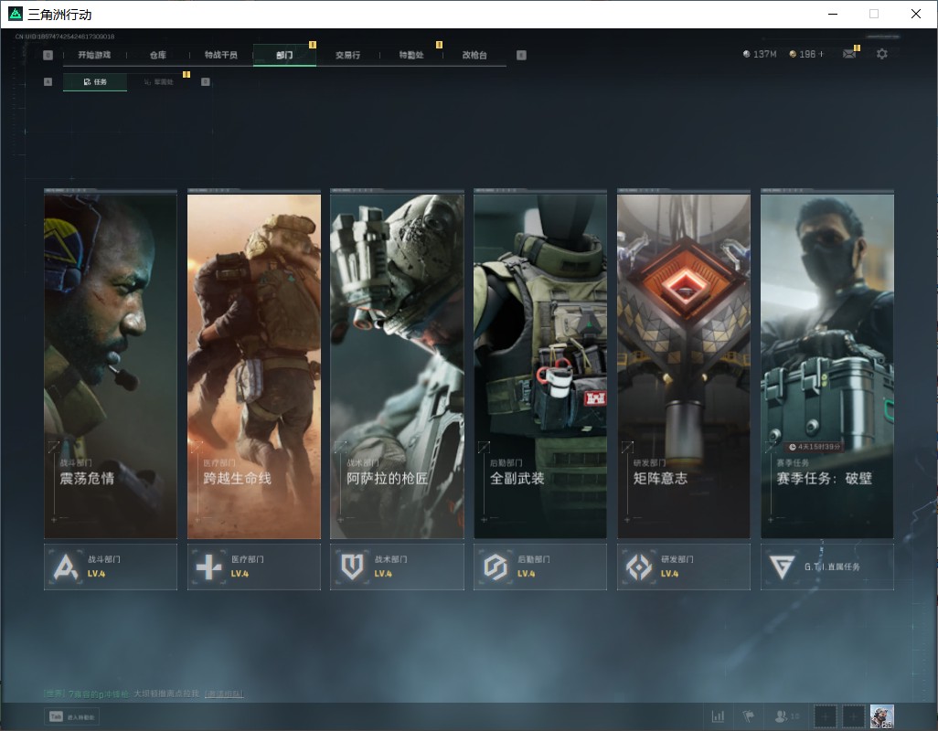Open the 赛季任务：破壁 card
The height and width of the screenshot is (731, 938).
pyautogui.click(x=827, y=365)
